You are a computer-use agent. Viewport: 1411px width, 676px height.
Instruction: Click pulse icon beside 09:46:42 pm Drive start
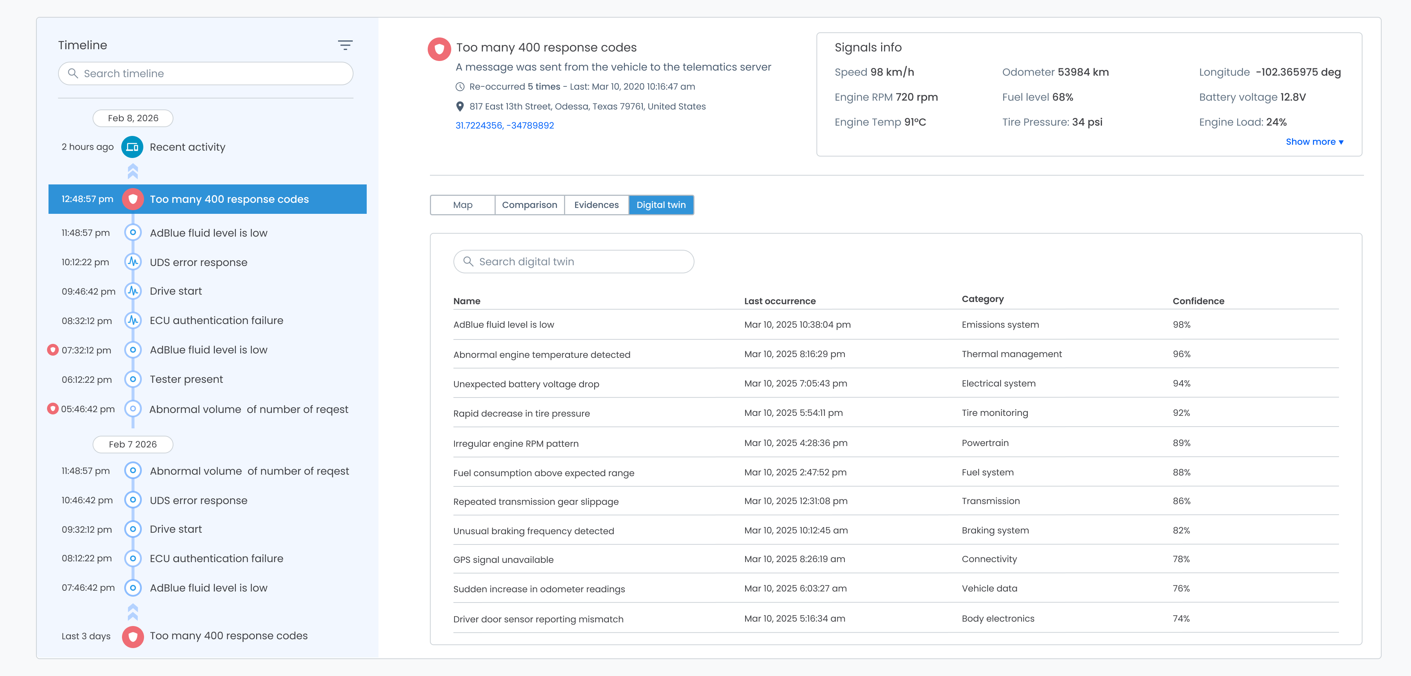click(x=133, y=291)
